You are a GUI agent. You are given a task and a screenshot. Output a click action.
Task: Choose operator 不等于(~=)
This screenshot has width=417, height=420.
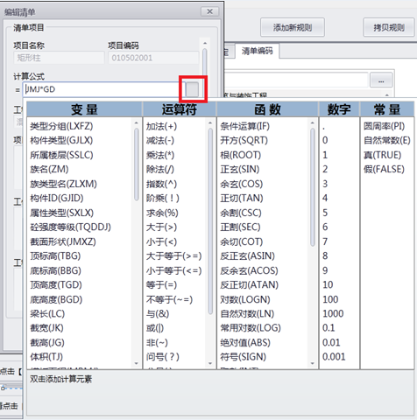coord(169,299)
